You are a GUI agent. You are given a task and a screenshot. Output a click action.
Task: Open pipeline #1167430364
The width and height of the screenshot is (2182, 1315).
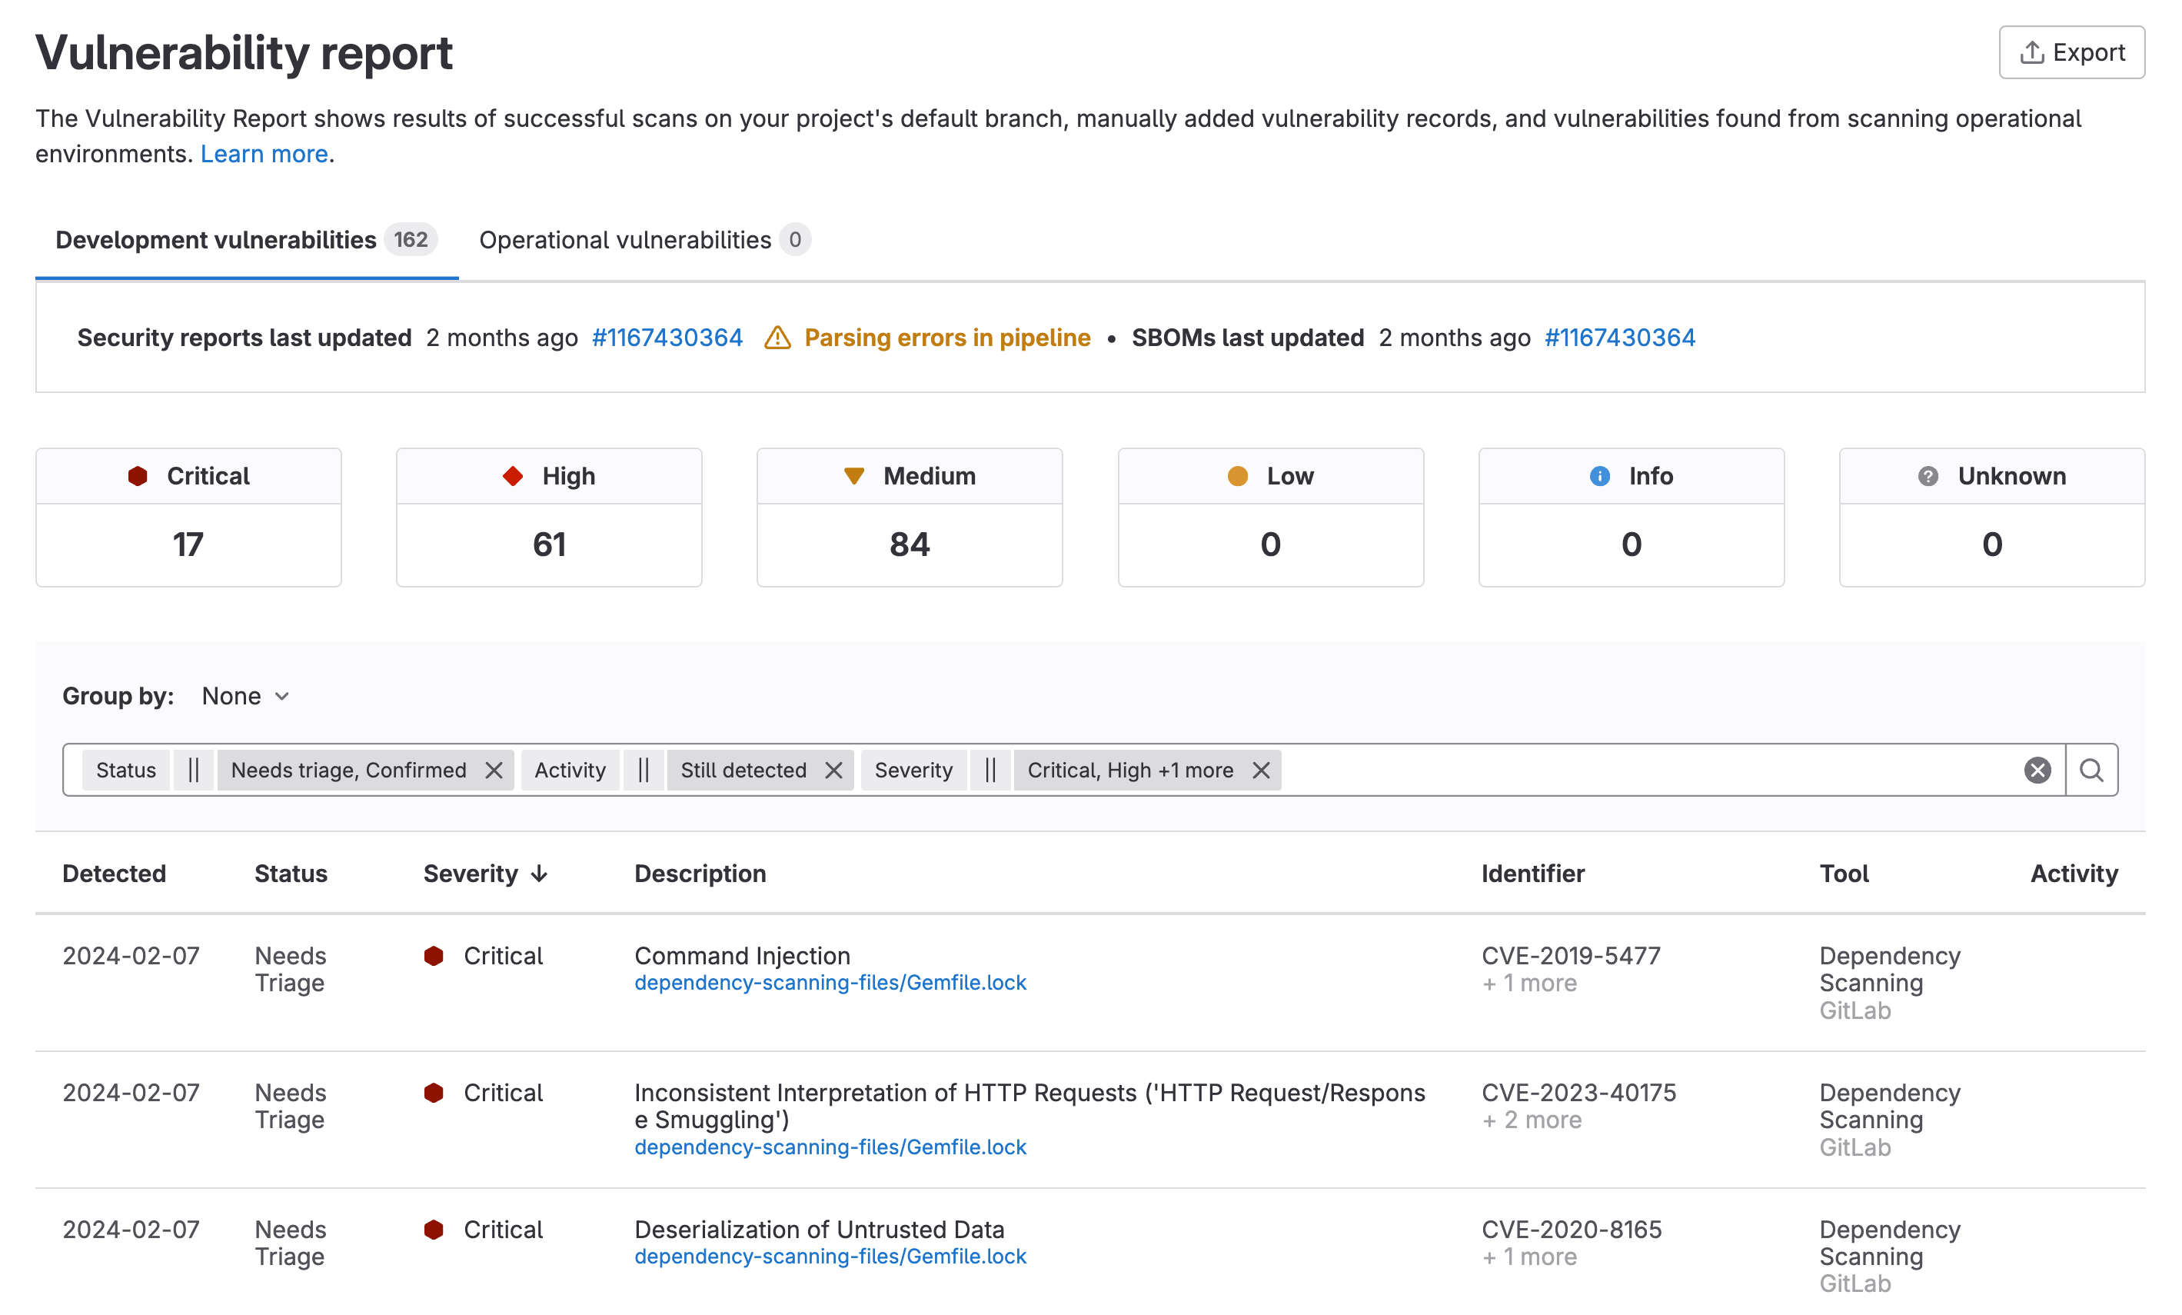tap(667, 338)
